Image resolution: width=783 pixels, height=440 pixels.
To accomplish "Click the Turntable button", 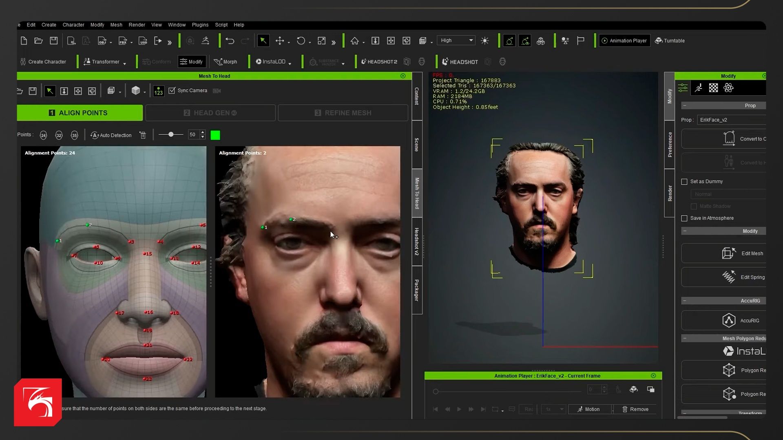I will 670,41.
